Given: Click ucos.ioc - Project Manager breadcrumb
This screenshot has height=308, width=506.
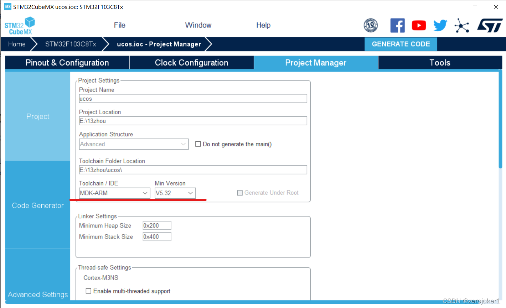Looking at the screenshot, I should click(x=159, y=44).
